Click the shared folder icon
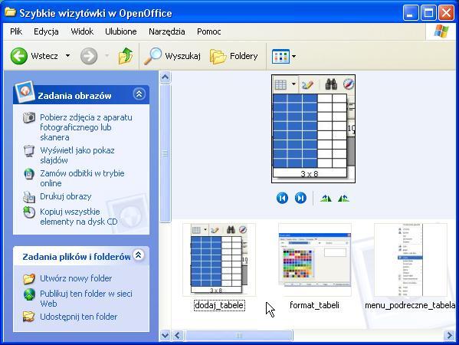 tap(29, 317)
